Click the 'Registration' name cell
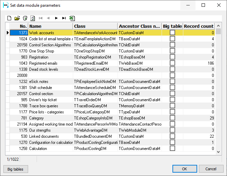 point(50,57)
